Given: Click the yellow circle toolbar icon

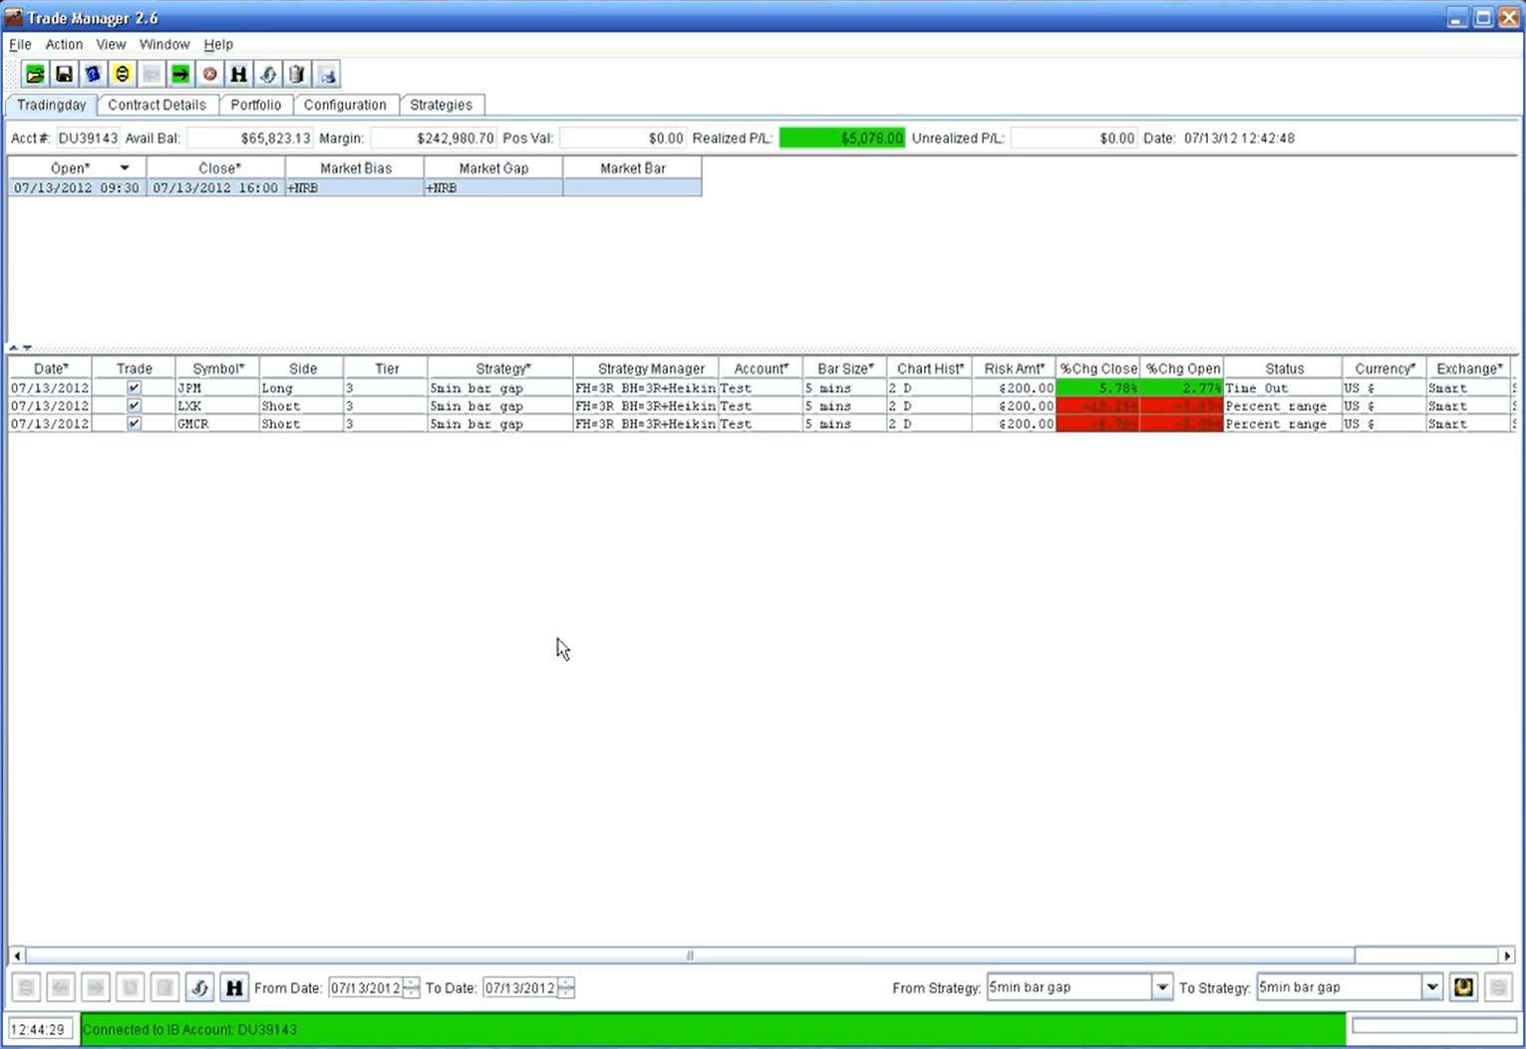Looking at the screenshot, I should click(122, 74).
